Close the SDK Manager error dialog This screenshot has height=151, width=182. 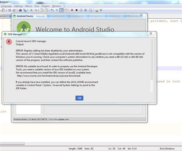(x=151, y=34)
